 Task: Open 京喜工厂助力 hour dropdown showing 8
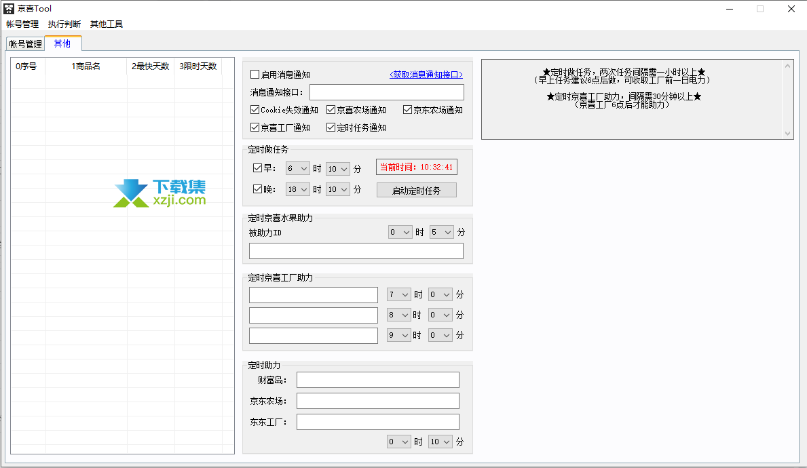pos(399,315)
